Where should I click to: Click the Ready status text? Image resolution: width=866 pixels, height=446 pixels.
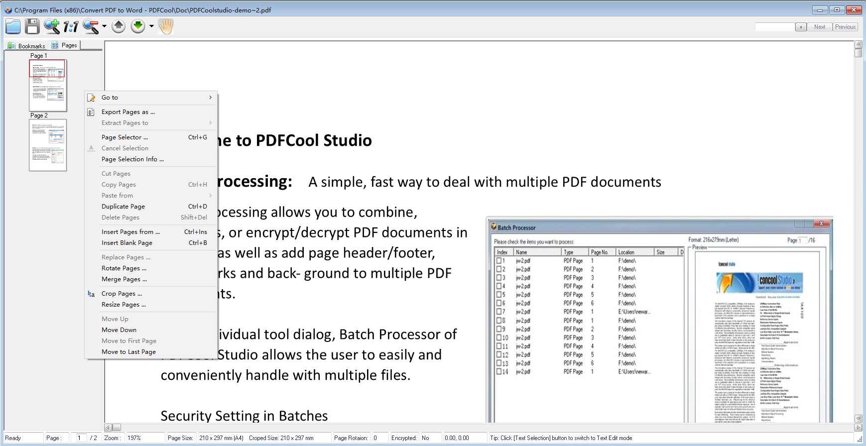13,438
